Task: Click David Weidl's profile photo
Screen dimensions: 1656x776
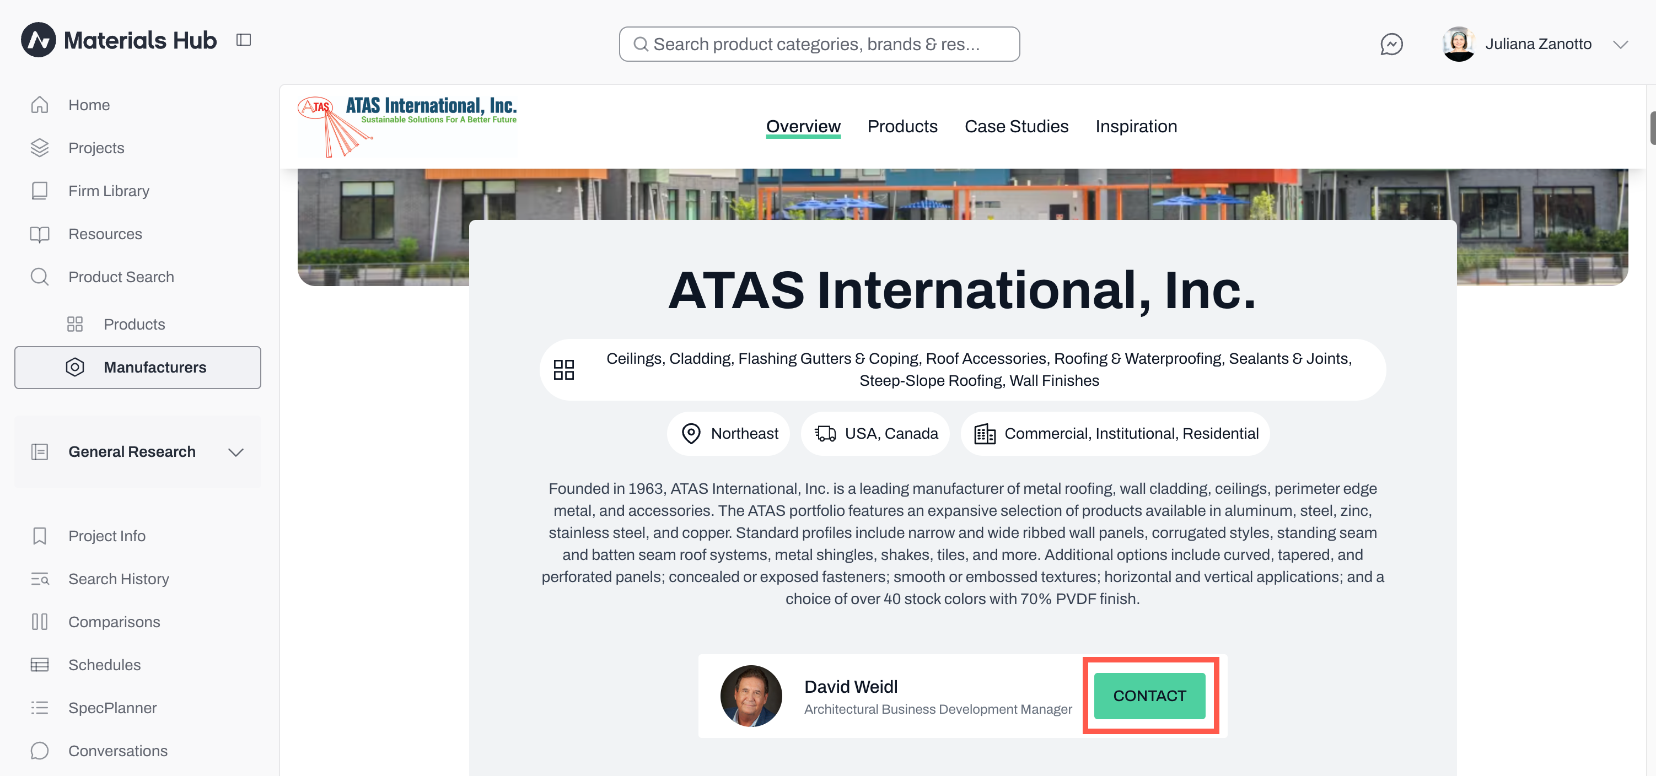Action: (x=751, y=696)
